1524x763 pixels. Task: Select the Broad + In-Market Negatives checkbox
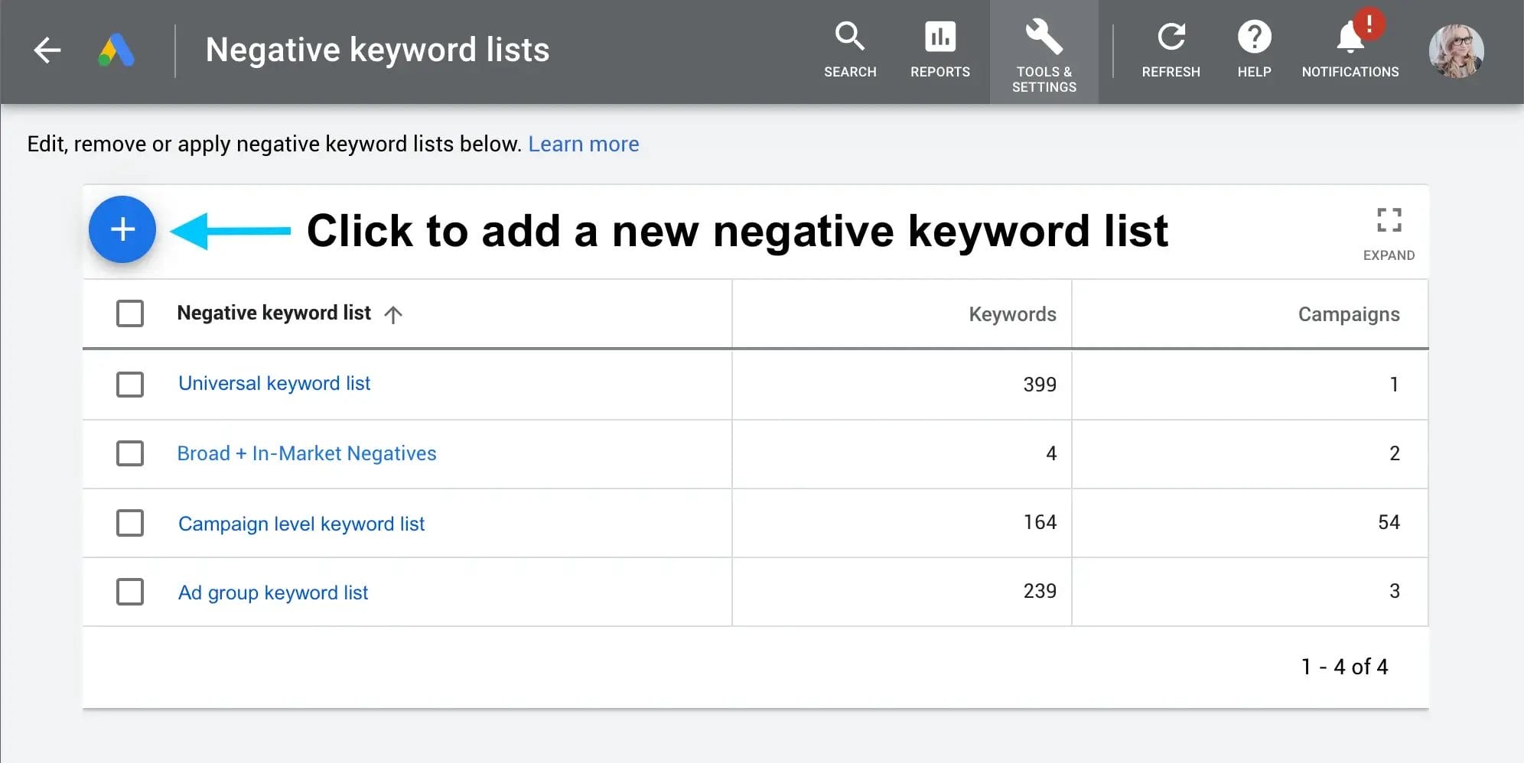pyautogui.click(x=130, y=453)
